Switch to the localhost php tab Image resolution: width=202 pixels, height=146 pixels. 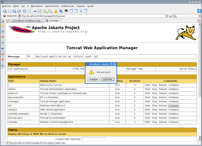(x=28, y=20)
